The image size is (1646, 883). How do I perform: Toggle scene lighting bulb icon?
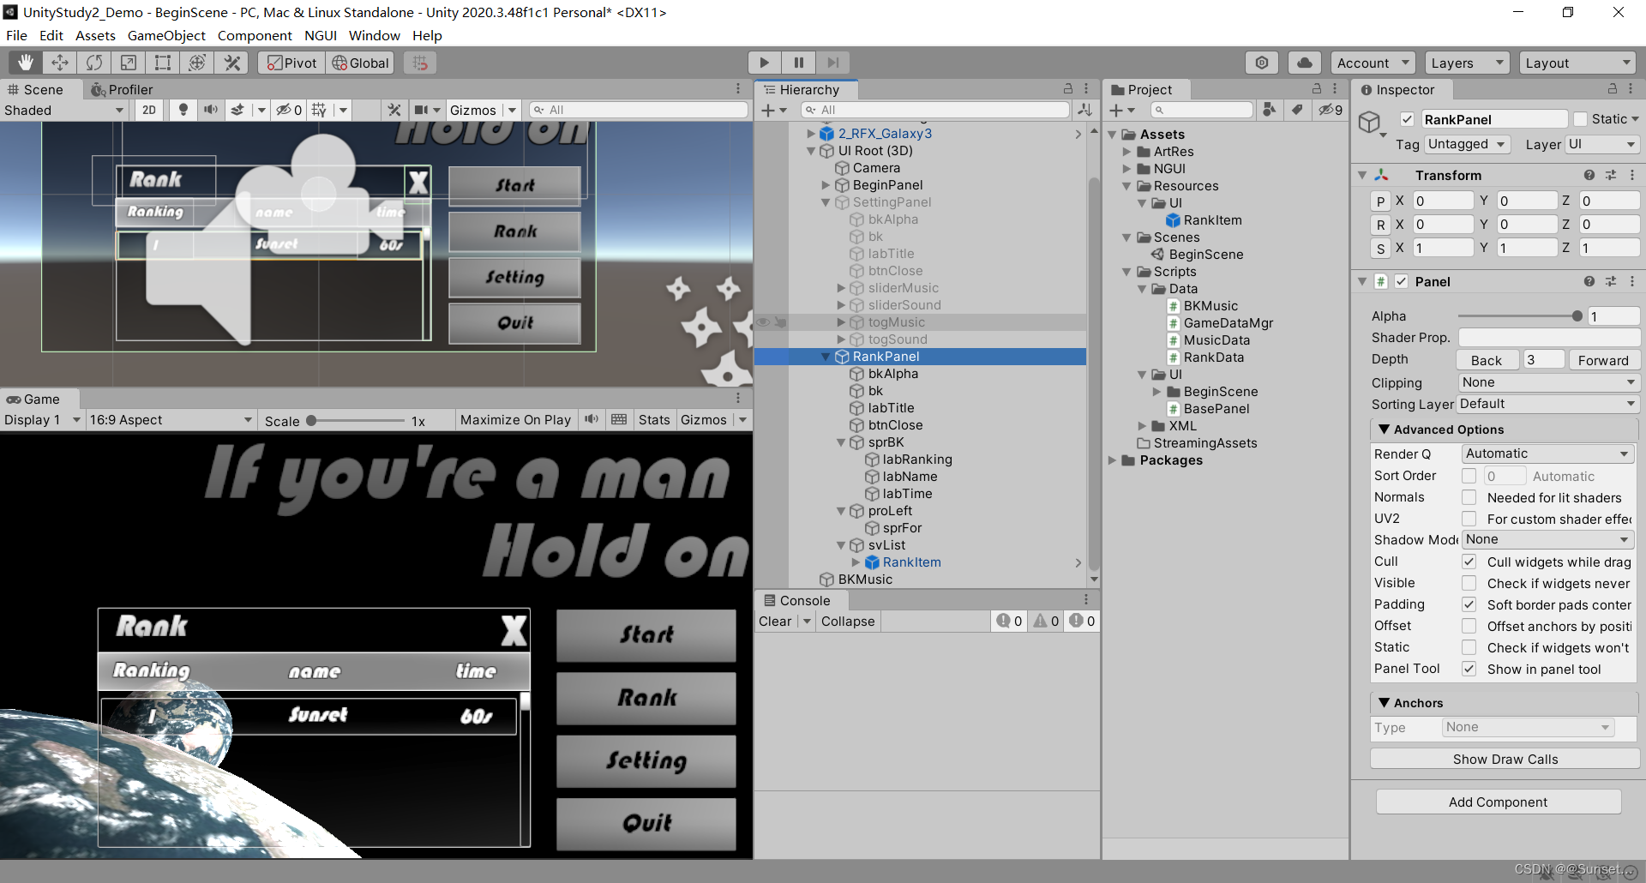(183, 110)
